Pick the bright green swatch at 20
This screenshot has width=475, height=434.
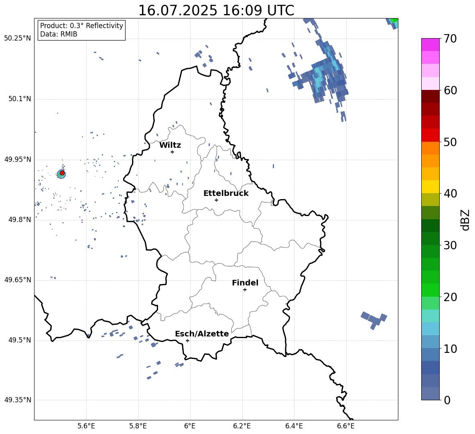[430, 290]
